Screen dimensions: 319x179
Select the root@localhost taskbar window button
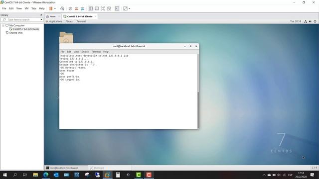click(x=66, y=168)
